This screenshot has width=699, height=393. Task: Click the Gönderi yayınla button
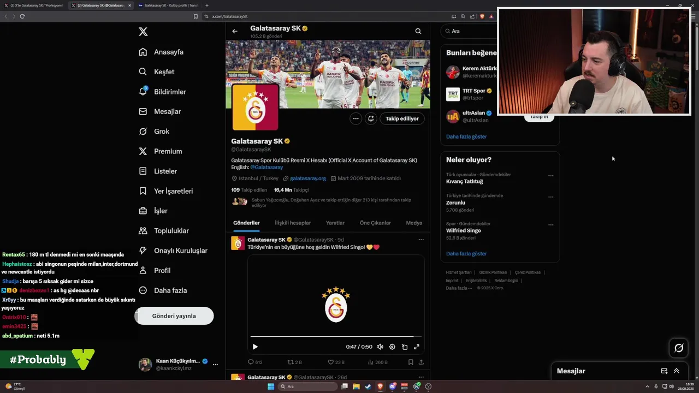174,316
